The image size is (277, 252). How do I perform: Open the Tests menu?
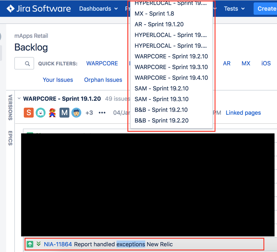pos(234,9)
